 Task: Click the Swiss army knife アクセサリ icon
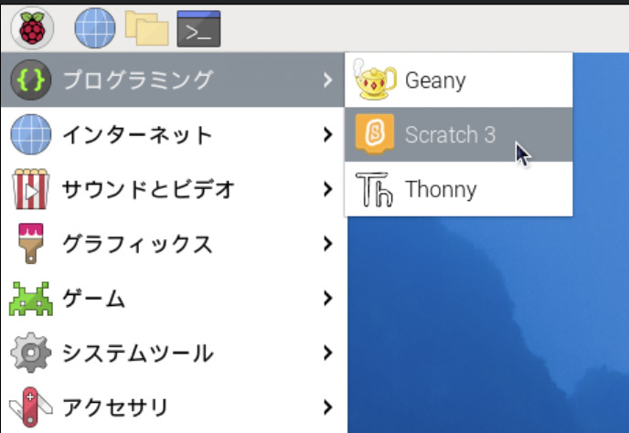coord(30,407)
